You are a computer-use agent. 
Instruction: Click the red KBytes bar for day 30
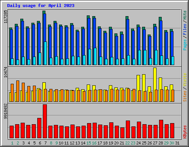[172, 131]
